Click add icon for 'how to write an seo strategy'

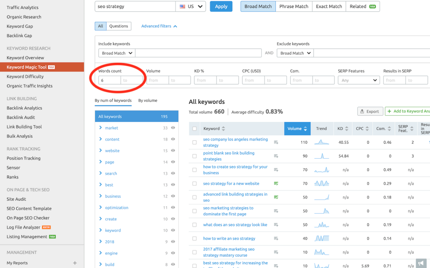(x=276, y=238)
